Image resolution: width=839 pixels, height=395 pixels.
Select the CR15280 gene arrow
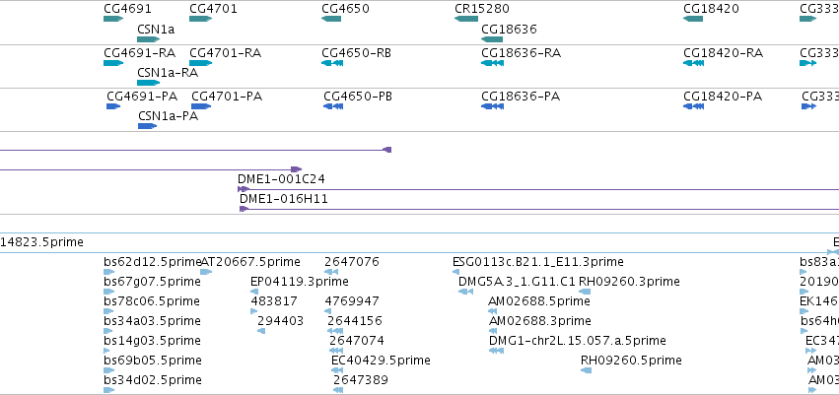pyautogui.click(x=466, y=19)
